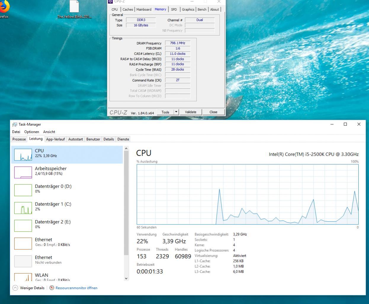Switch to the Leistung tab
369x304 pixels.
[x=36, y=139]
